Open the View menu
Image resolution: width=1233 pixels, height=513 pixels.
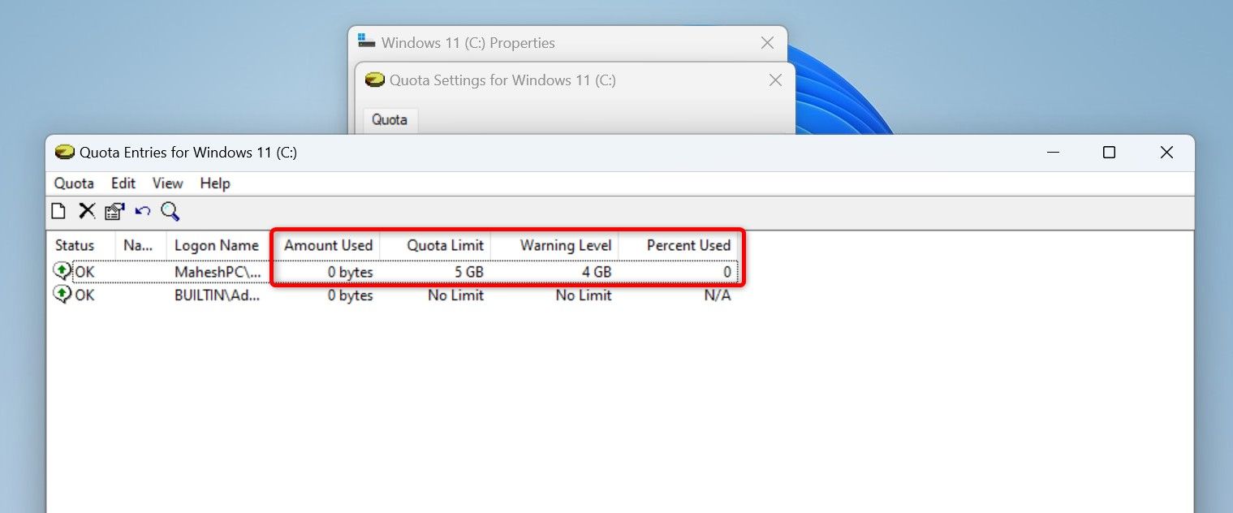pos(168,183)
